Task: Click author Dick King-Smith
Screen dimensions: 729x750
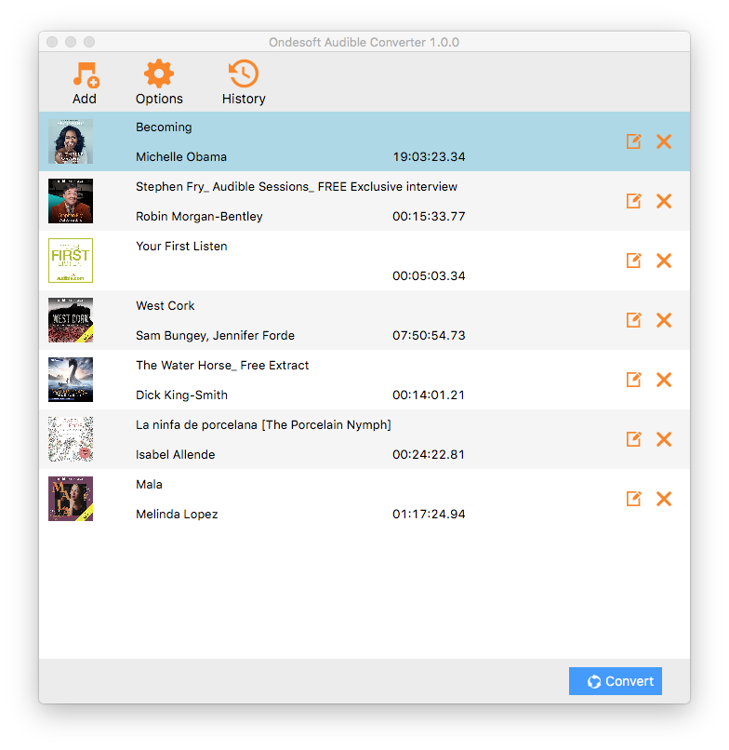Action: [x=181, y=395]
